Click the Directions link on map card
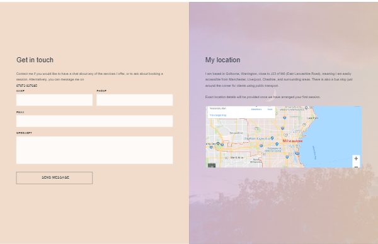378x244 pixels. (x=256, y=109)
